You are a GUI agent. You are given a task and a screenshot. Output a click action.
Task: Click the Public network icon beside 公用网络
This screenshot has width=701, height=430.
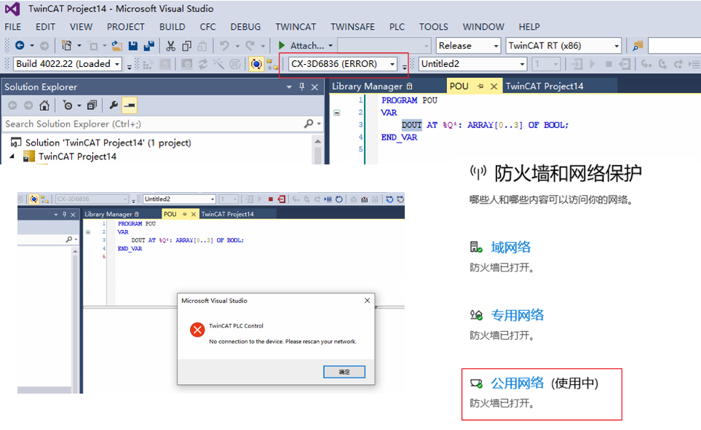476,383
